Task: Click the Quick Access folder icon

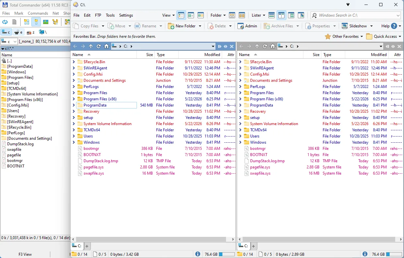Action: pyautogui.click(x=369, y=36)
